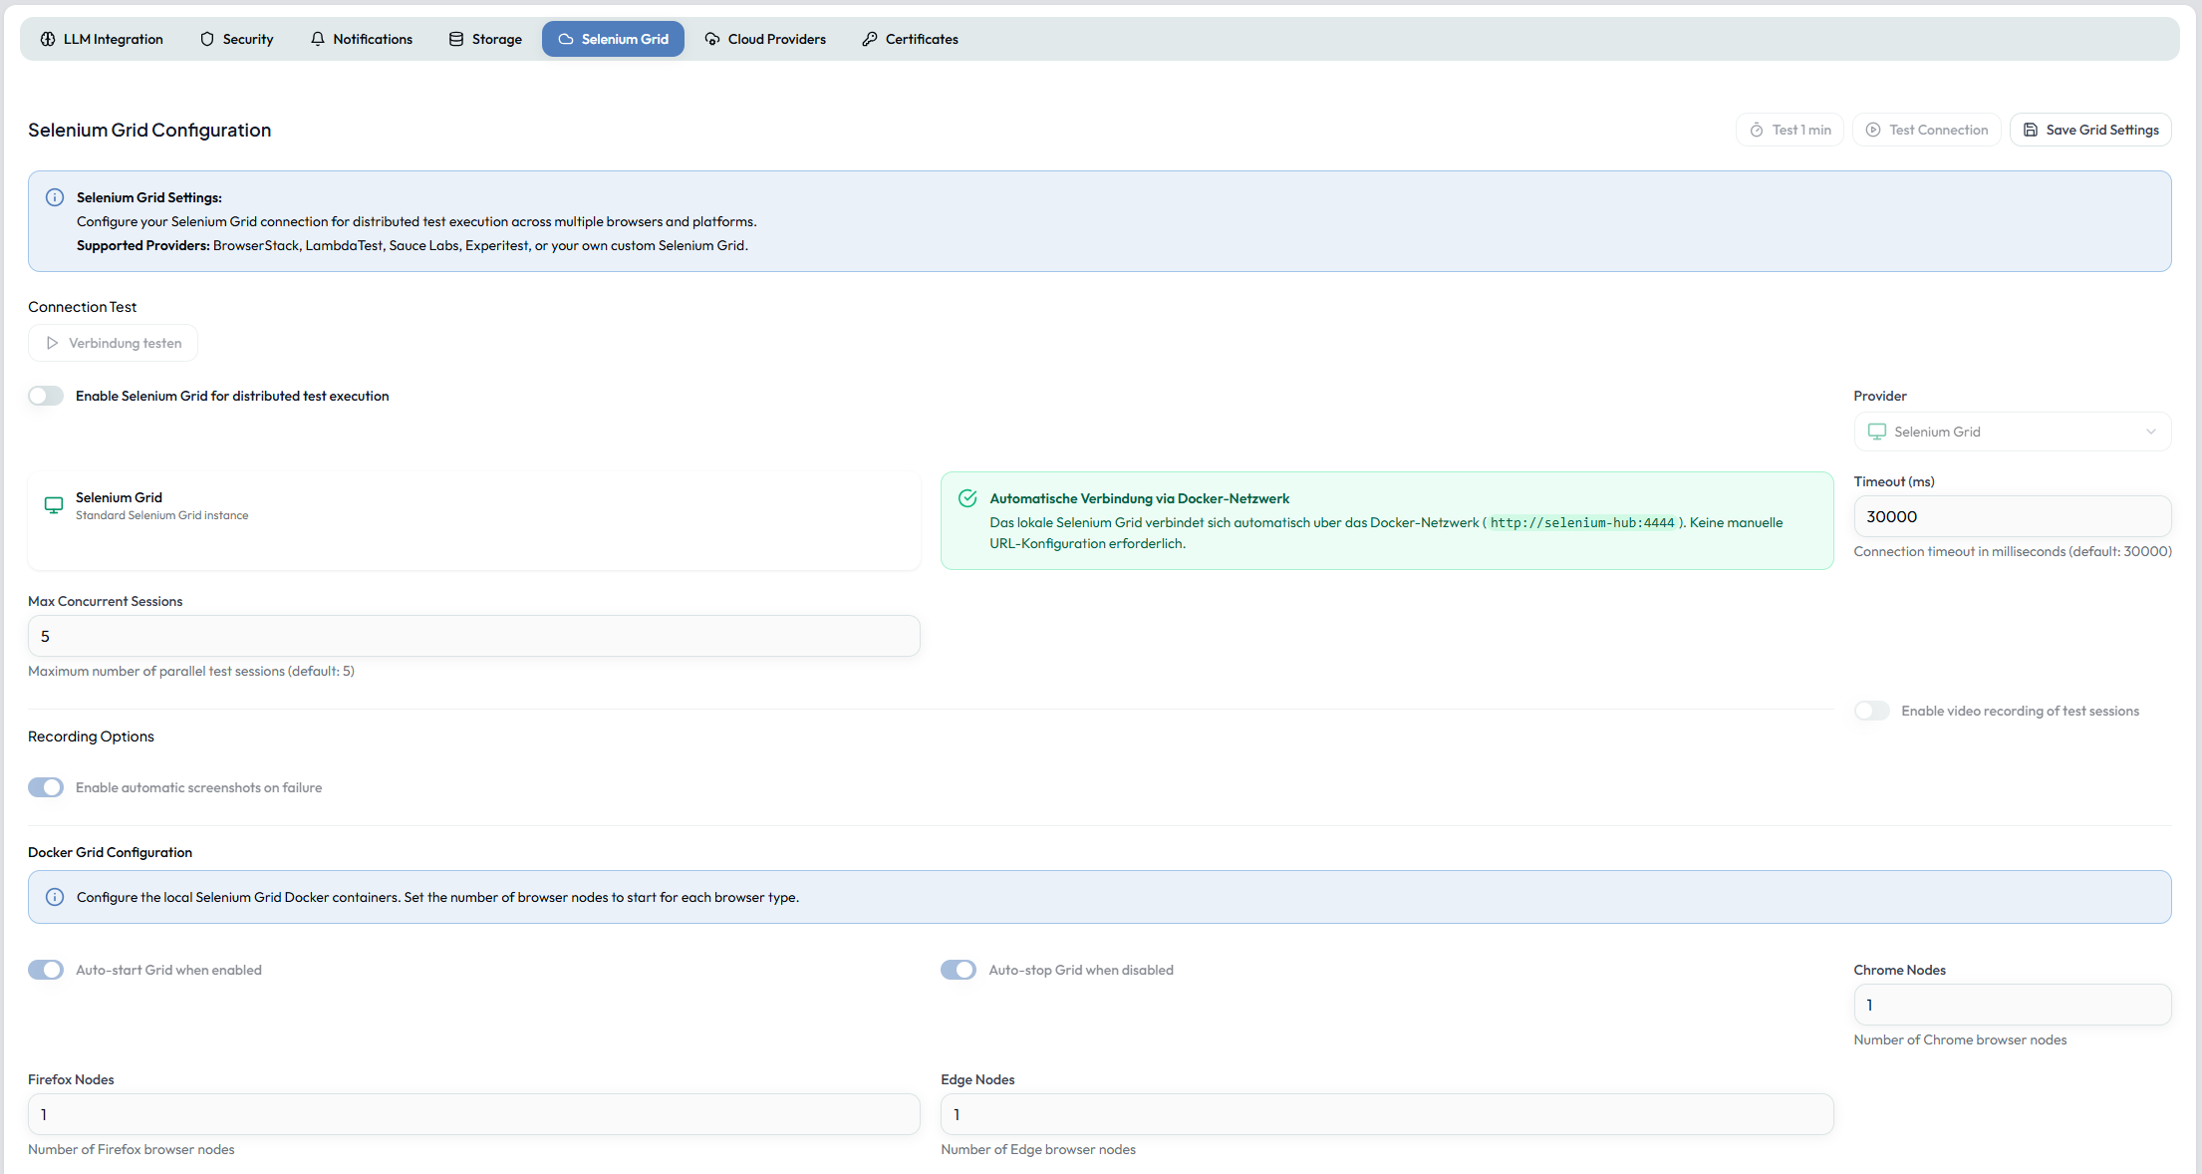Image resolution: width=2202 pixels, height=1174 pixels.
Task: Click the Chrome Nodes input field
Action: click(2012, 1005)
